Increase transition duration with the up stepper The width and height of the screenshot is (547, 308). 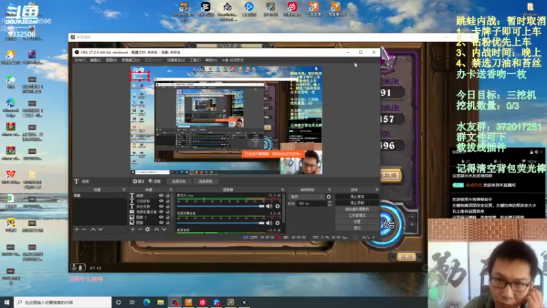pyautogui.click(x=330, y=202)
